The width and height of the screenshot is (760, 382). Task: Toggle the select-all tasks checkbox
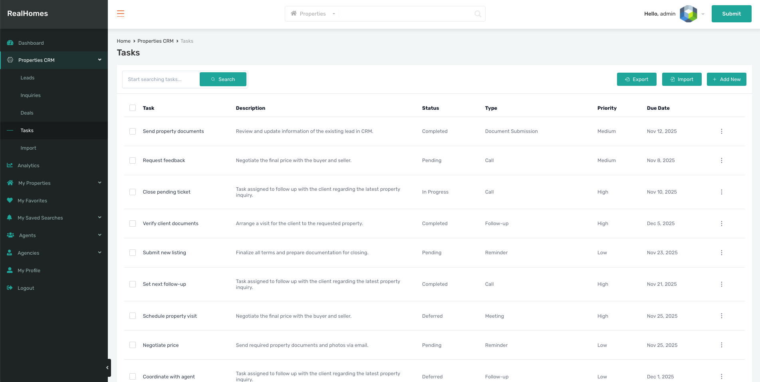[133, 108]
